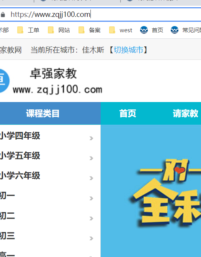
Task: Go to 首页 in the teal navigation bar
Action: [x=127, y=114]
